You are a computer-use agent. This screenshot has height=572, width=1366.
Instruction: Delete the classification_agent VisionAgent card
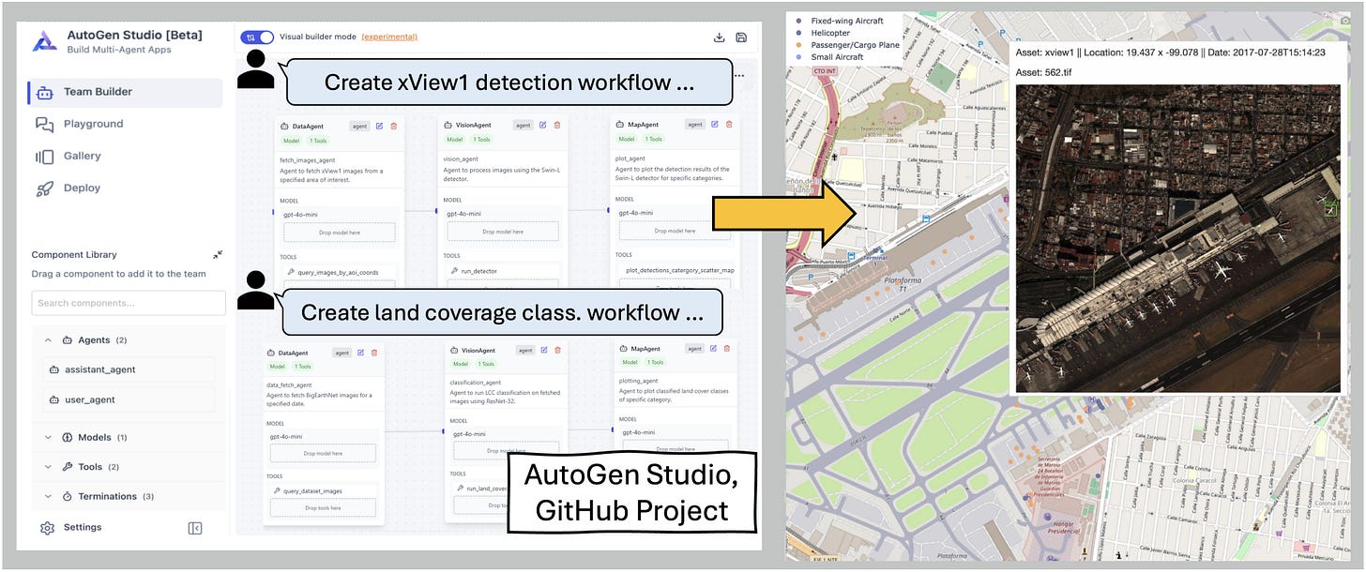[557, 350]
